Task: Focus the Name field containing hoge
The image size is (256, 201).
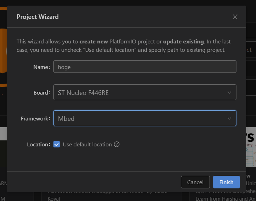Action: (x=145, y=67)
